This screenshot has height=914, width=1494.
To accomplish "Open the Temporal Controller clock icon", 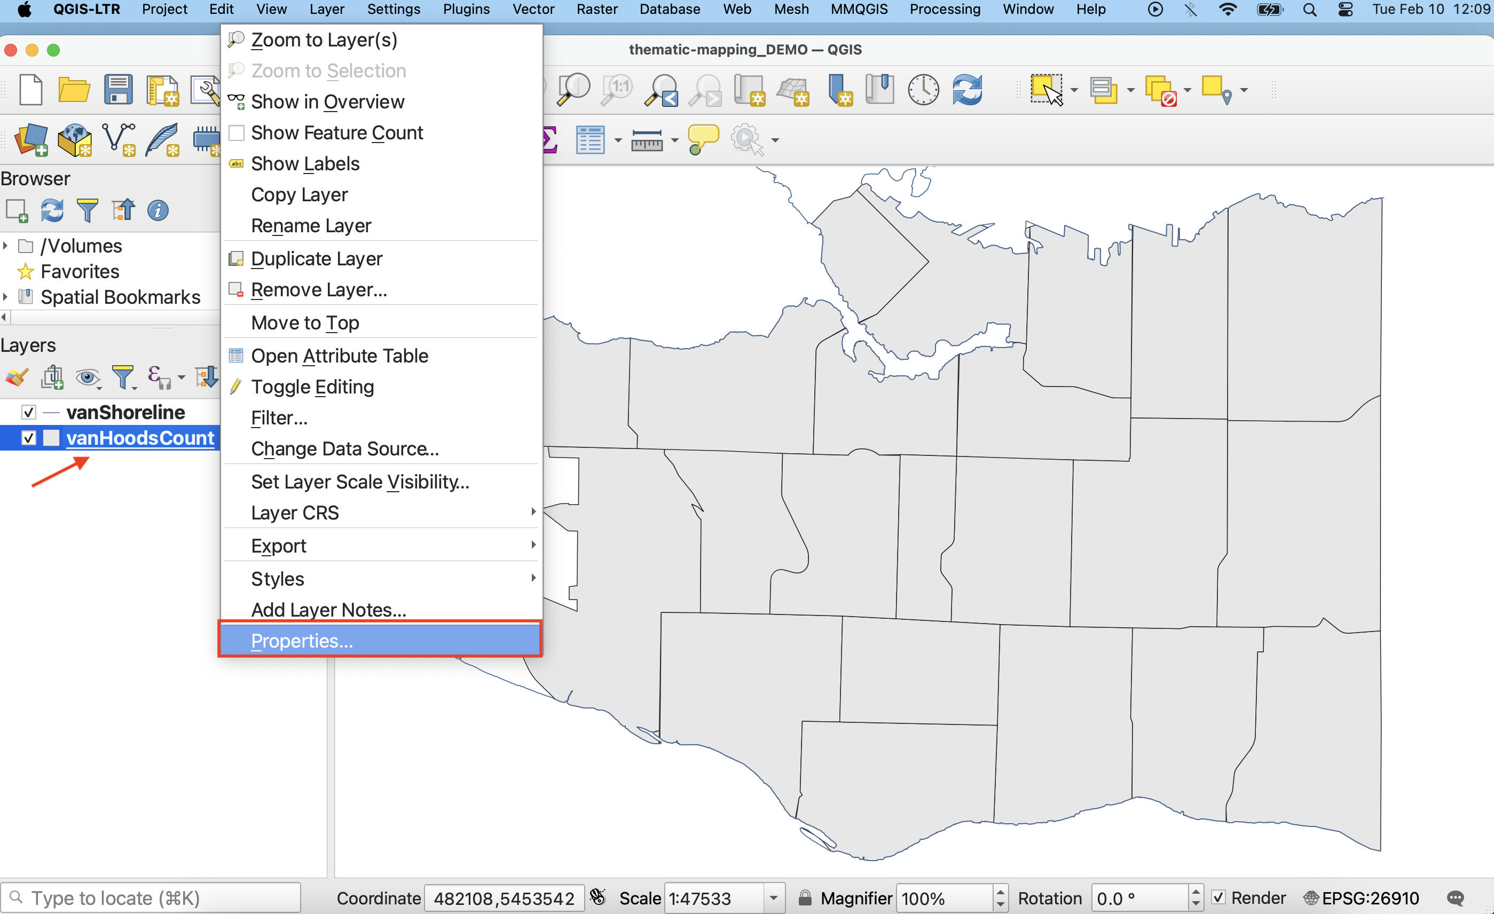I will pyautogui.click(x=923, y=90).
